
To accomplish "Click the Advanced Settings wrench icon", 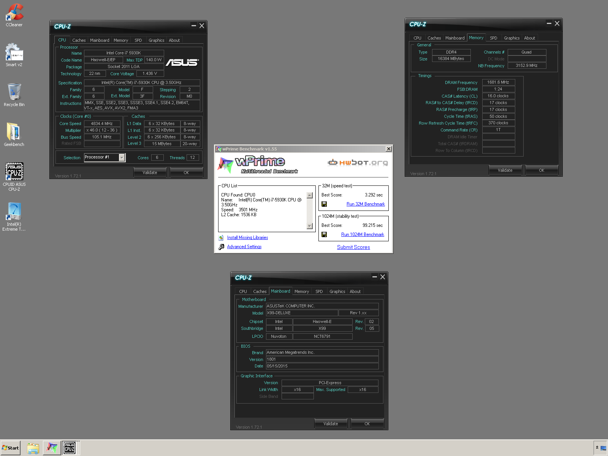I will pyautogui.click(x=221, y=247).
